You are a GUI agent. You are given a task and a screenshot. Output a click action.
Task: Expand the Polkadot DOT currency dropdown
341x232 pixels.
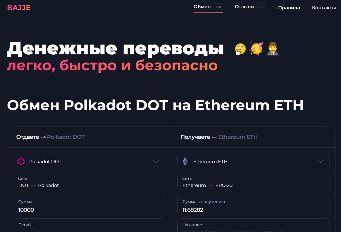(89, 161)
